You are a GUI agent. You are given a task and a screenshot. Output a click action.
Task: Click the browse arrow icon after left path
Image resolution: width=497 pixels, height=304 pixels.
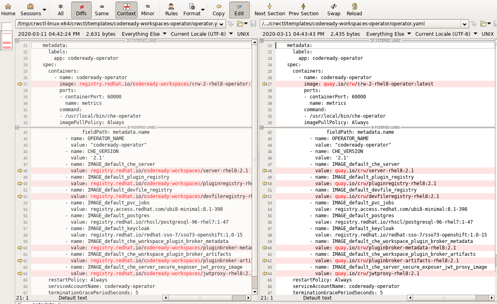(x=230, y=24)
